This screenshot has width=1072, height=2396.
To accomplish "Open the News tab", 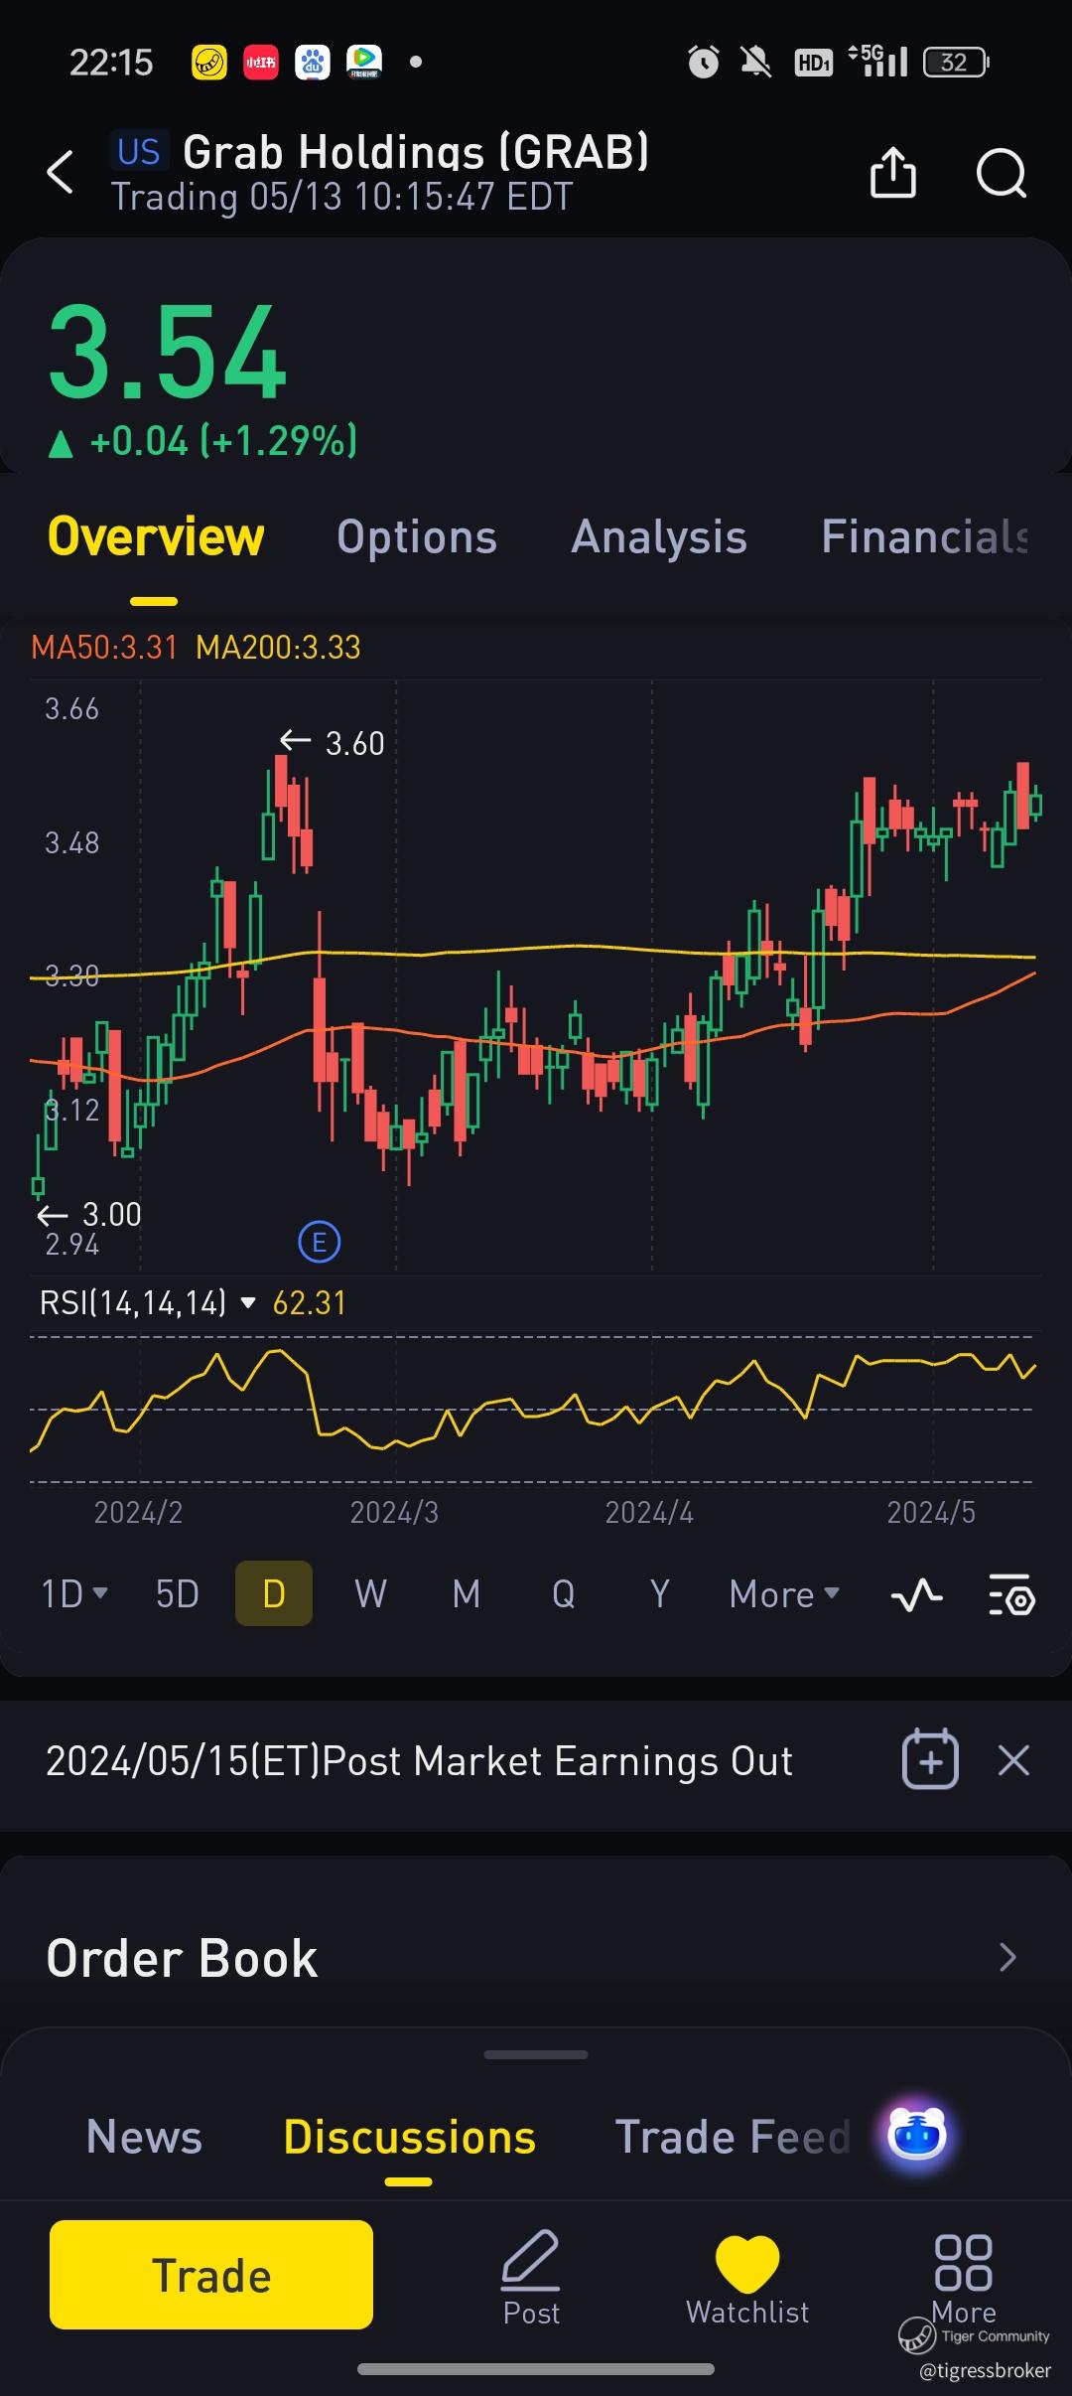I will coord(144,2137).
